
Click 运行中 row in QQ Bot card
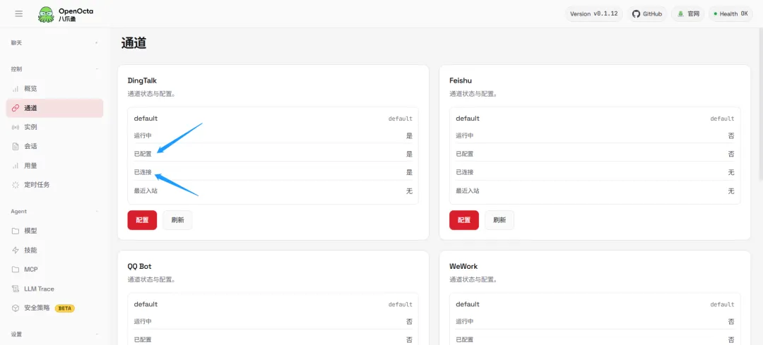pos(273,322)
